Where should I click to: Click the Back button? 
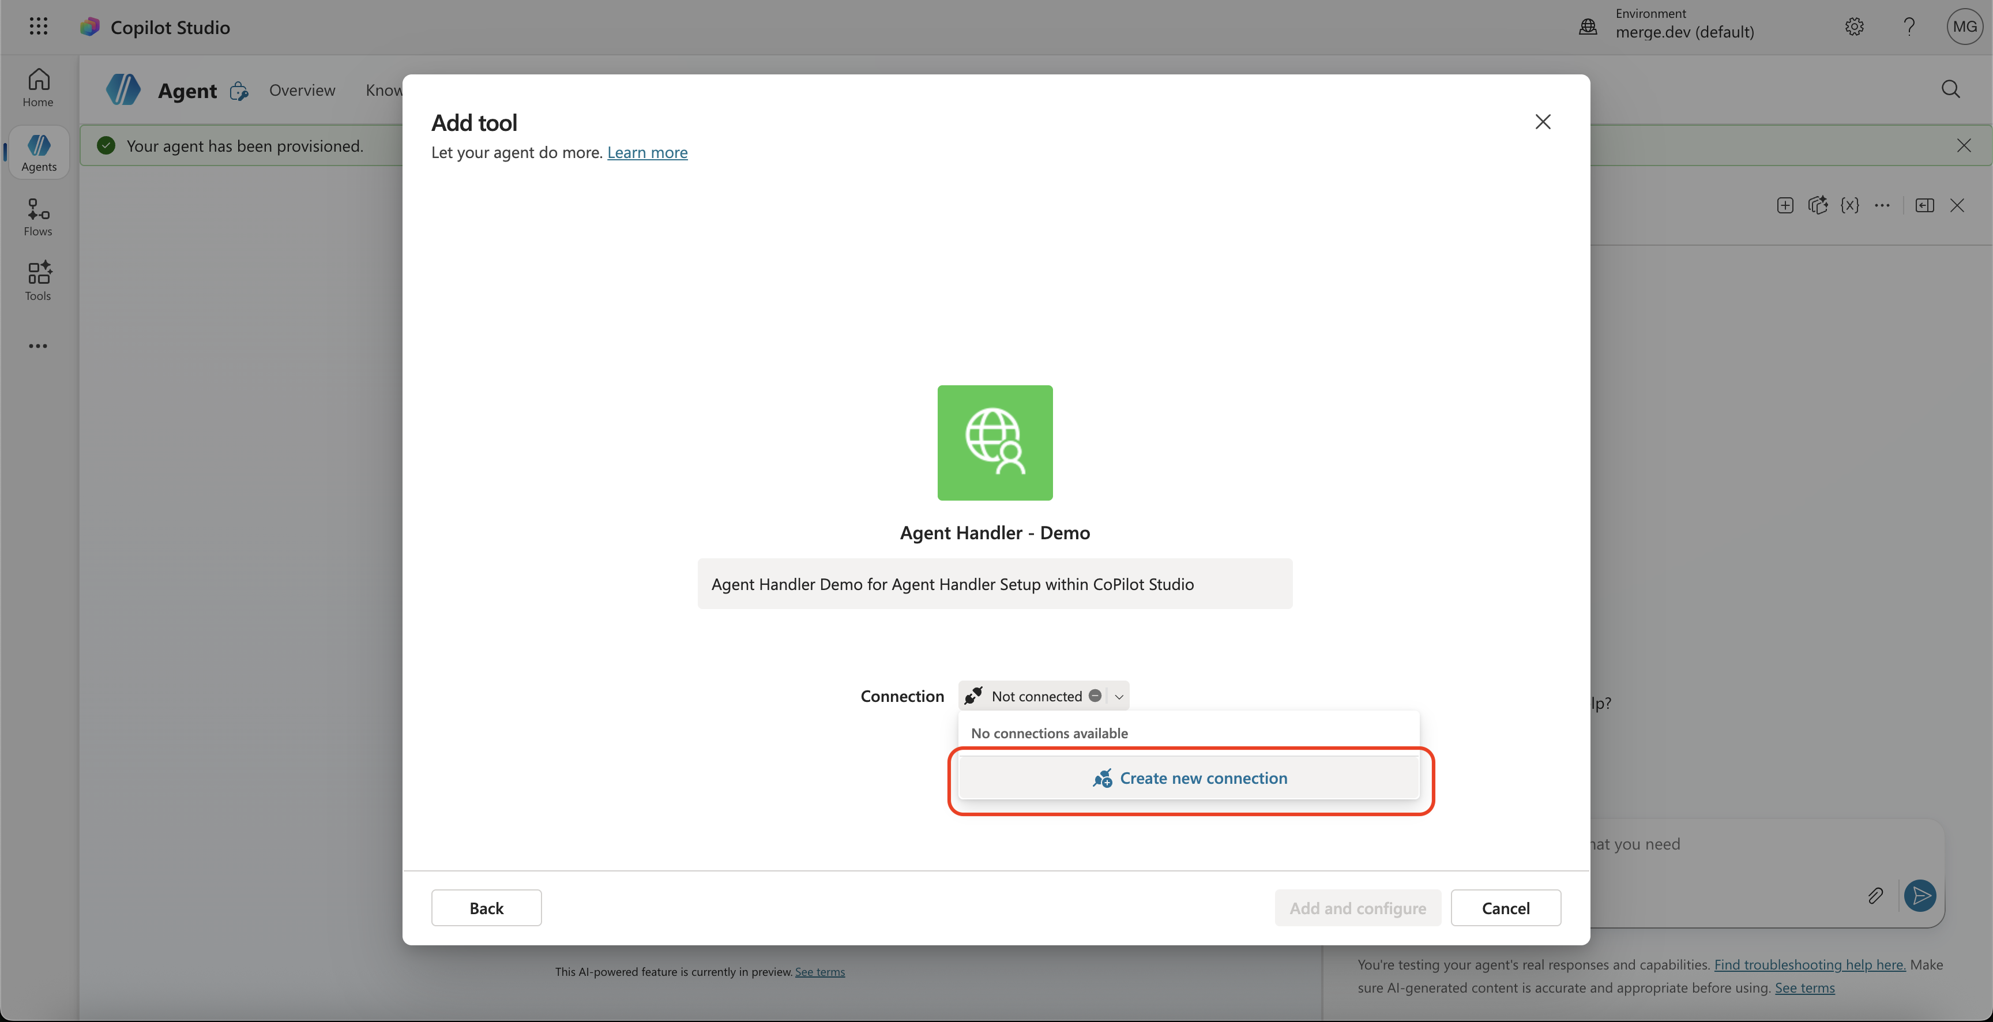click(x=486, y=907)
